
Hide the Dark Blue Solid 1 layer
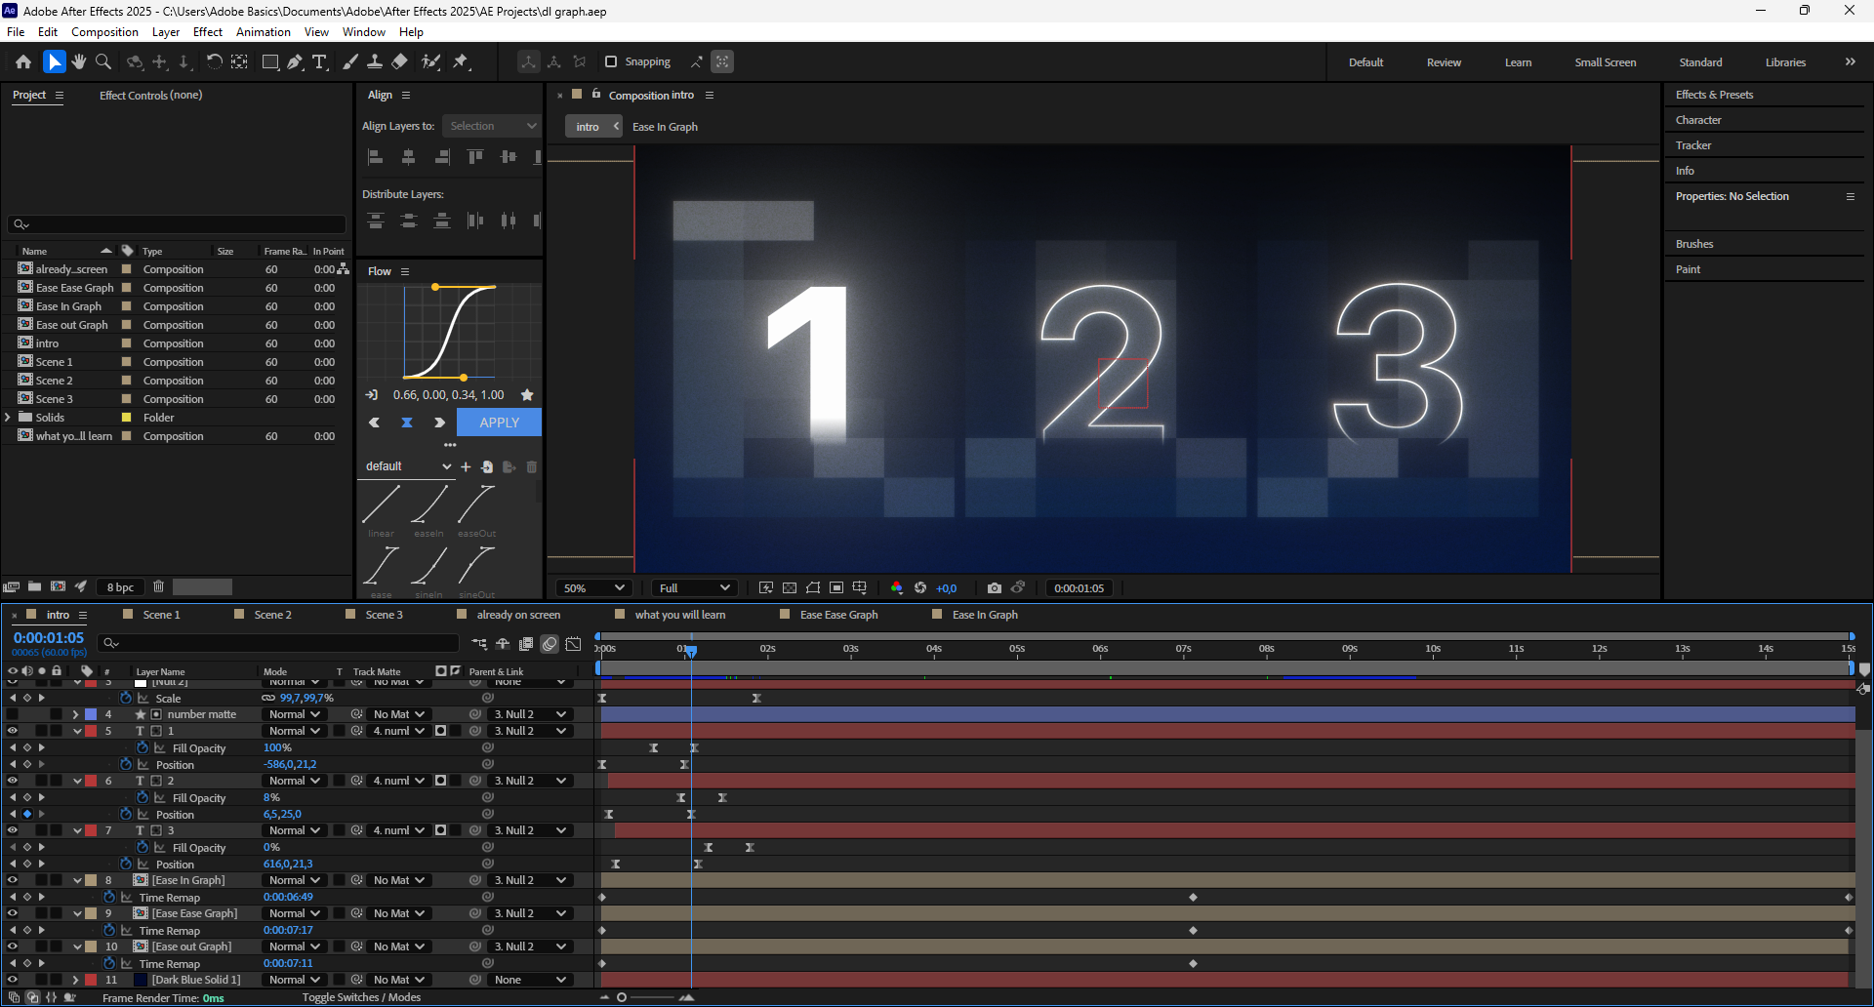pos(13,980)
